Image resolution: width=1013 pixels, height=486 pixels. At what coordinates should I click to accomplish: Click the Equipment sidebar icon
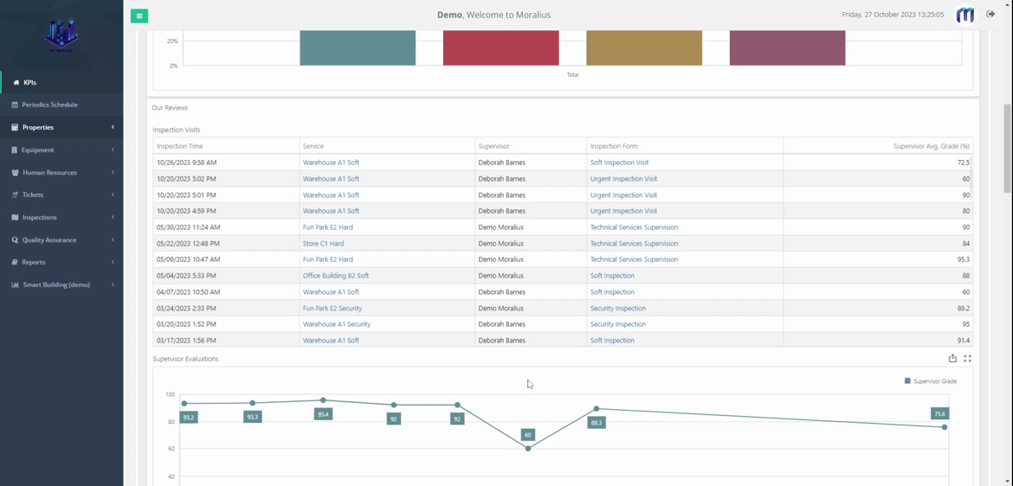pos(15,150)
